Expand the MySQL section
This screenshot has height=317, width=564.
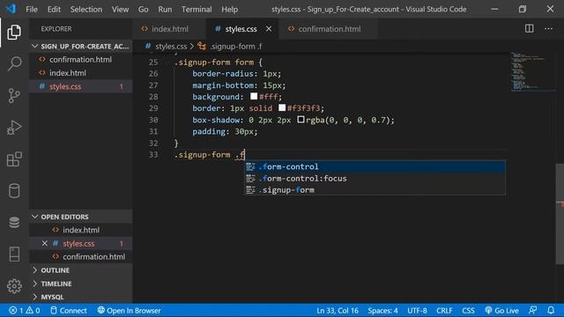pos(80,297)
